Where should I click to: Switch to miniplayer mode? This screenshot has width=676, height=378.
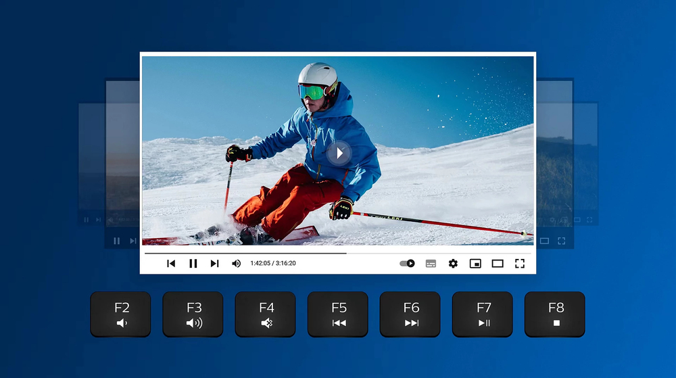click(475, 264)
